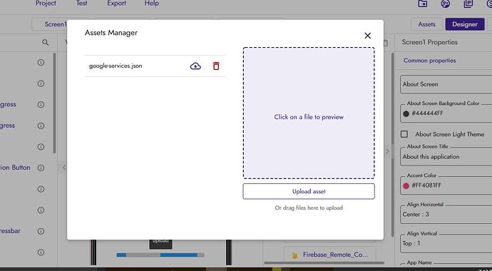
Task: Select google-services.json in the assets list
Action: click(x=116, y=66)
